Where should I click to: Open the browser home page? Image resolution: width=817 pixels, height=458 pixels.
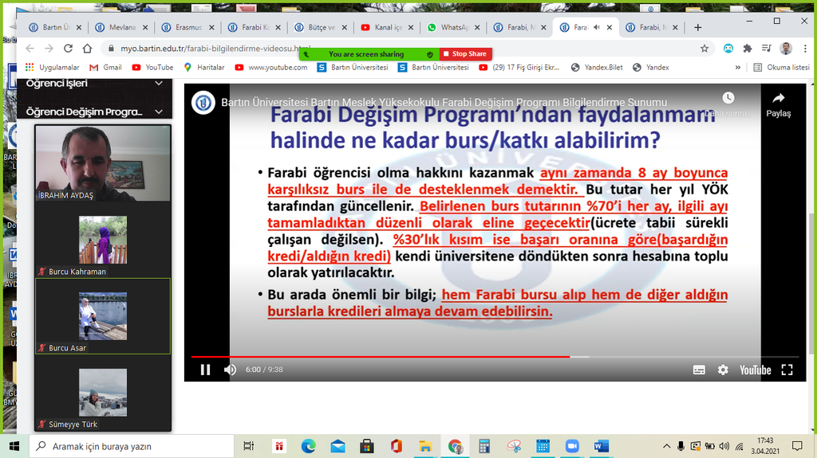[87, 49]
